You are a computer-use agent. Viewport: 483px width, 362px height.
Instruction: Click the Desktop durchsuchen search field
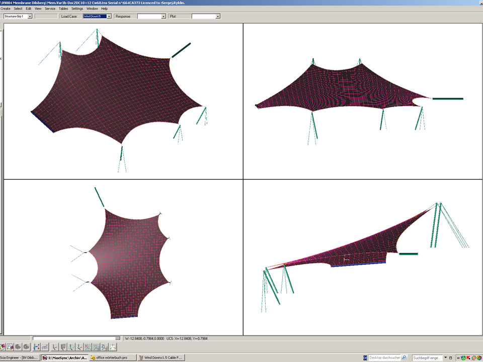[385, 358]
